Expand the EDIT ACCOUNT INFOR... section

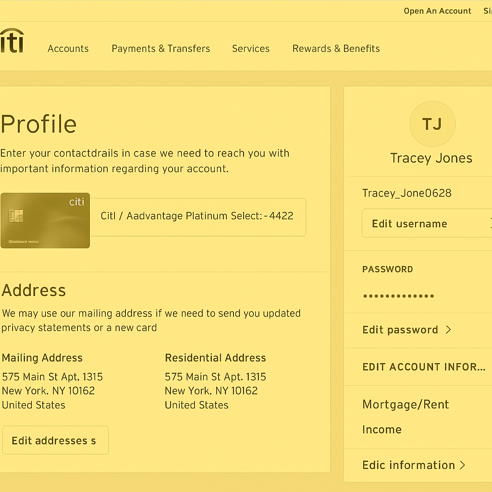point(424,367)
